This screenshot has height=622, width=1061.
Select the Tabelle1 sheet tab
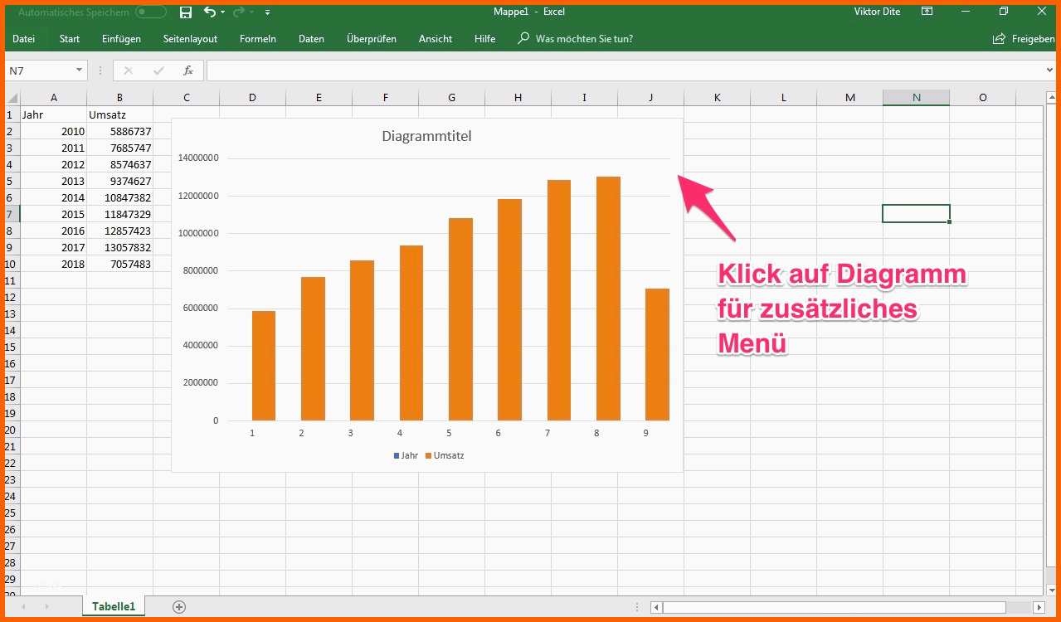(x=114, y=606)
